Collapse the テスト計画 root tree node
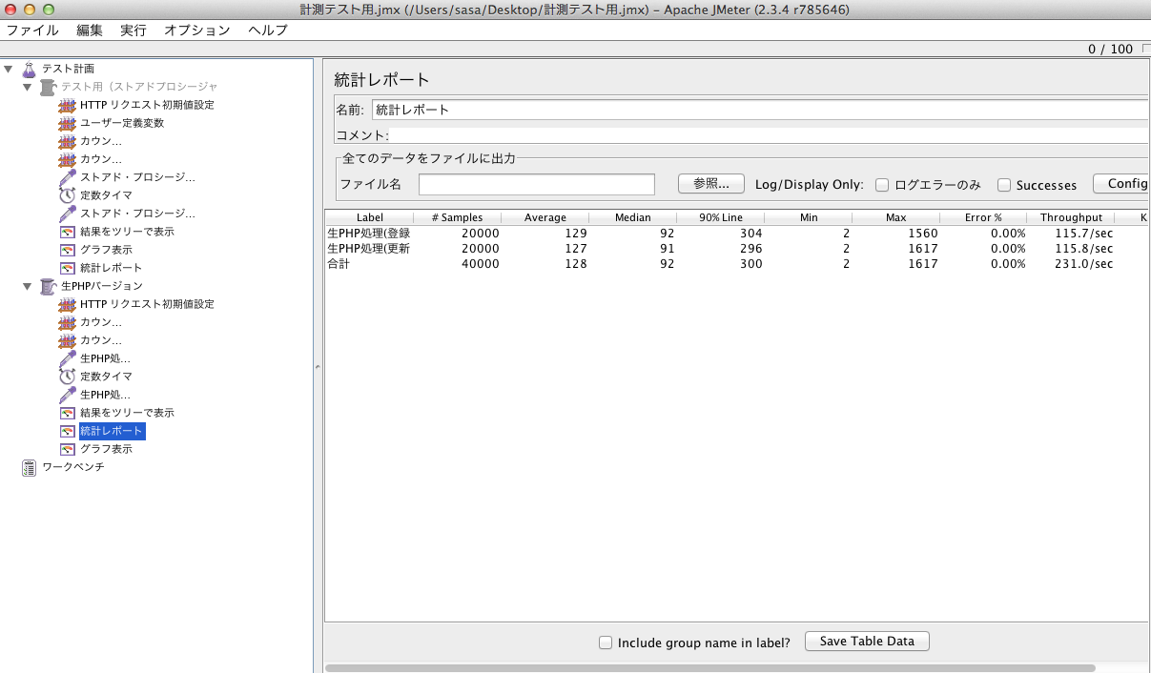The image size is (1151, 673). pyautogui.click(x=9, y=69)
